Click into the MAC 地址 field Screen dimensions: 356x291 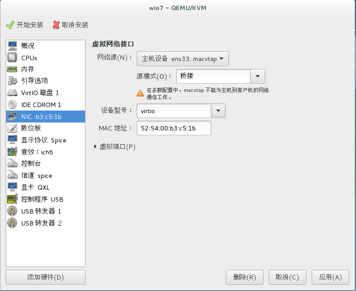pos(174,128)
